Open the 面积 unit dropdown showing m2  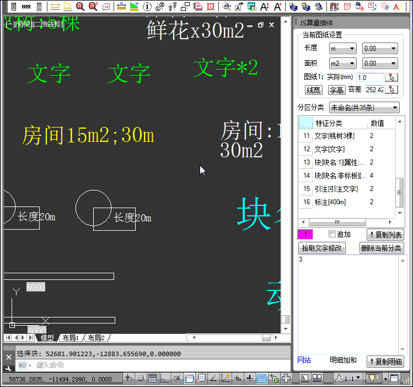[342, 63]
